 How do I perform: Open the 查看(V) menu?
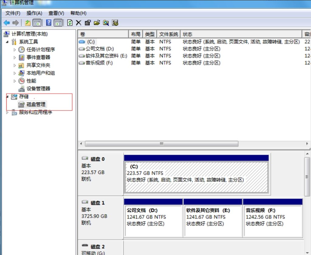(x=56, y=13)
